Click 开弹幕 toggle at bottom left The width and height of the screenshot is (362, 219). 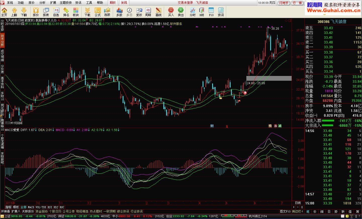5,211
